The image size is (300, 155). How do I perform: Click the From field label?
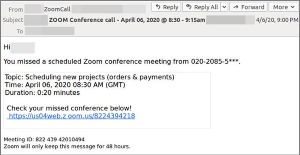coord(15,9)
